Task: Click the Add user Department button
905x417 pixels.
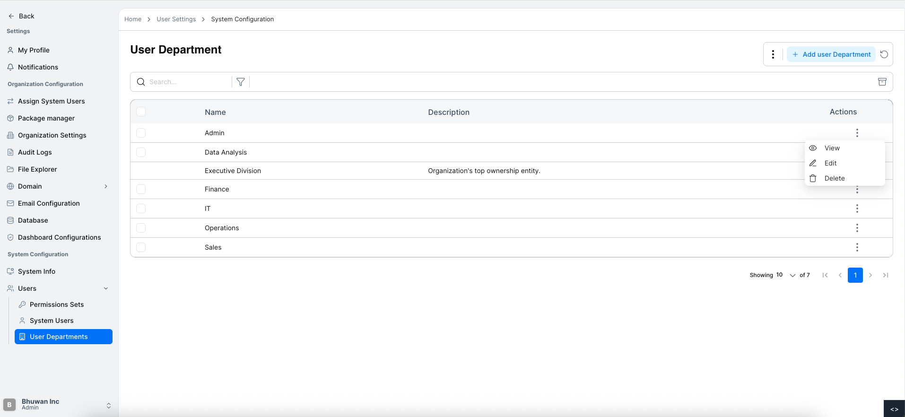Action: (x=831, y=54)
